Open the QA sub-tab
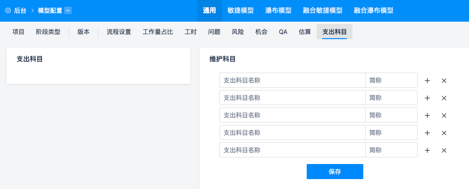This screenshot has width=469, height=189. (x=283, y=32)
